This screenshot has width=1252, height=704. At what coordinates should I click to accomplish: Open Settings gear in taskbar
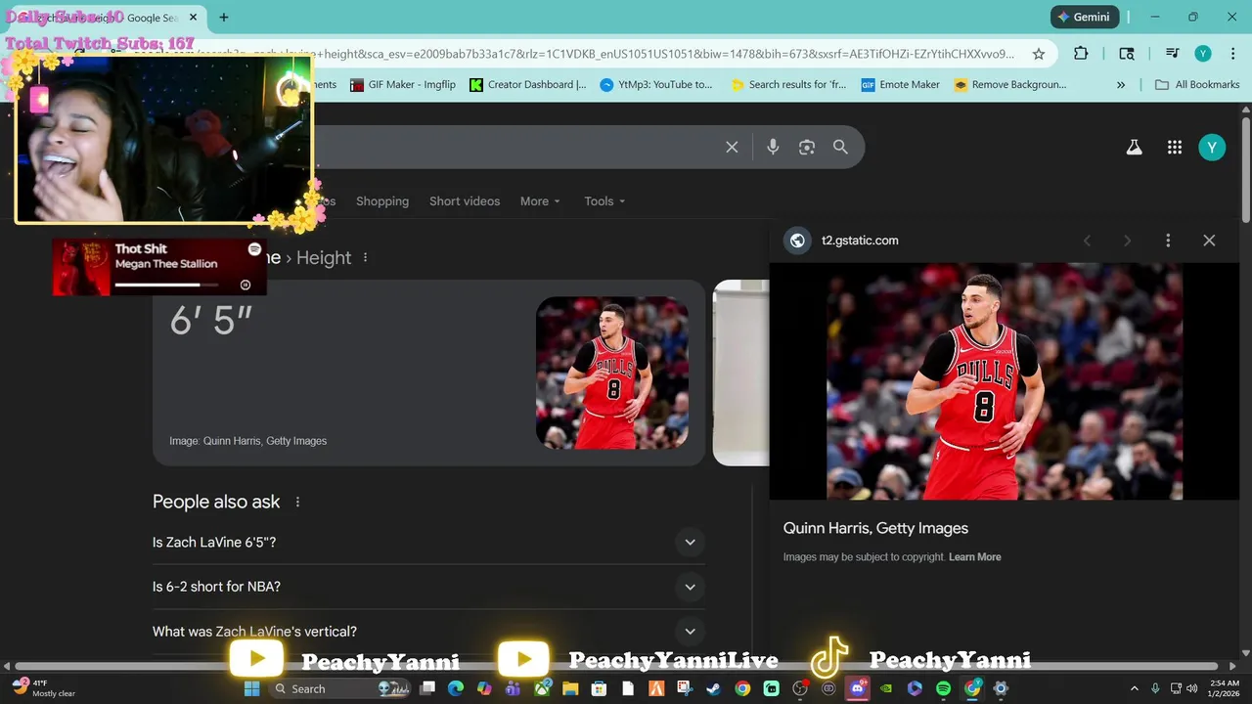click(1001, 688)
